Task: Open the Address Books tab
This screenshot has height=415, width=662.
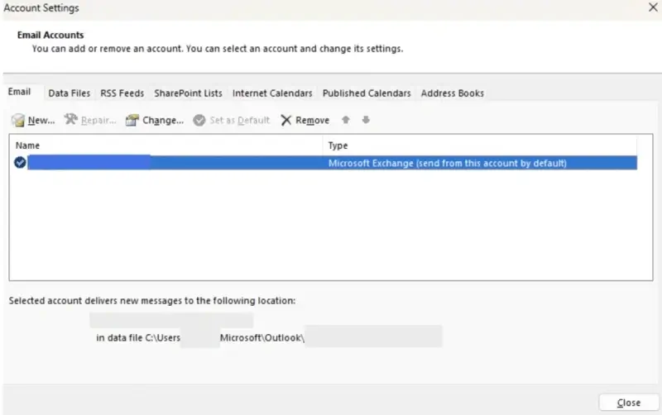Action: tap(452, 93)
